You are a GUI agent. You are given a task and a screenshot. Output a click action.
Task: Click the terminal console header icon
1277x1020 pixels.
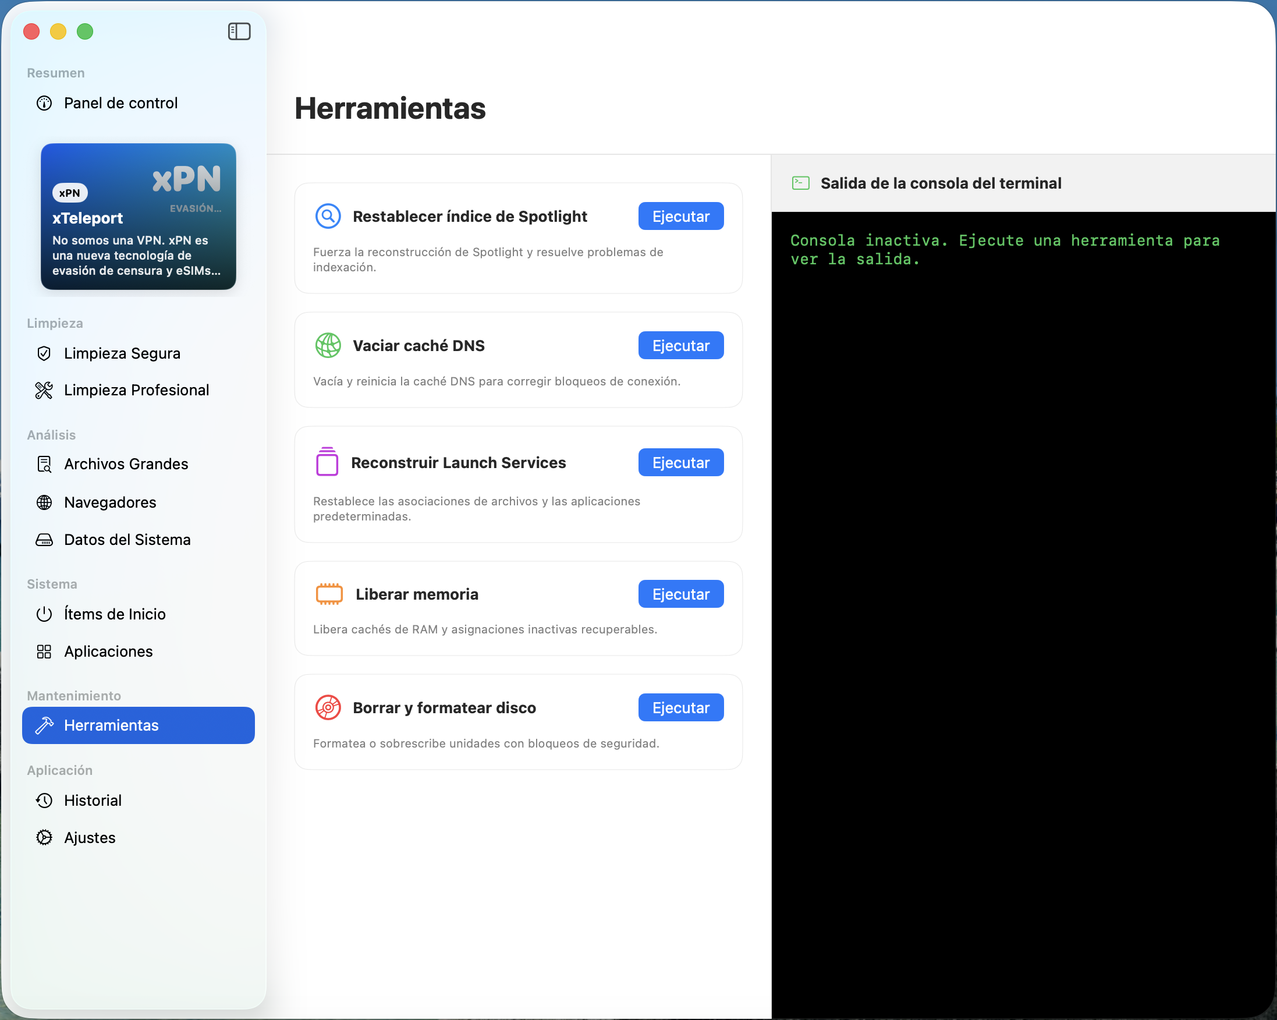coord(801,183)
